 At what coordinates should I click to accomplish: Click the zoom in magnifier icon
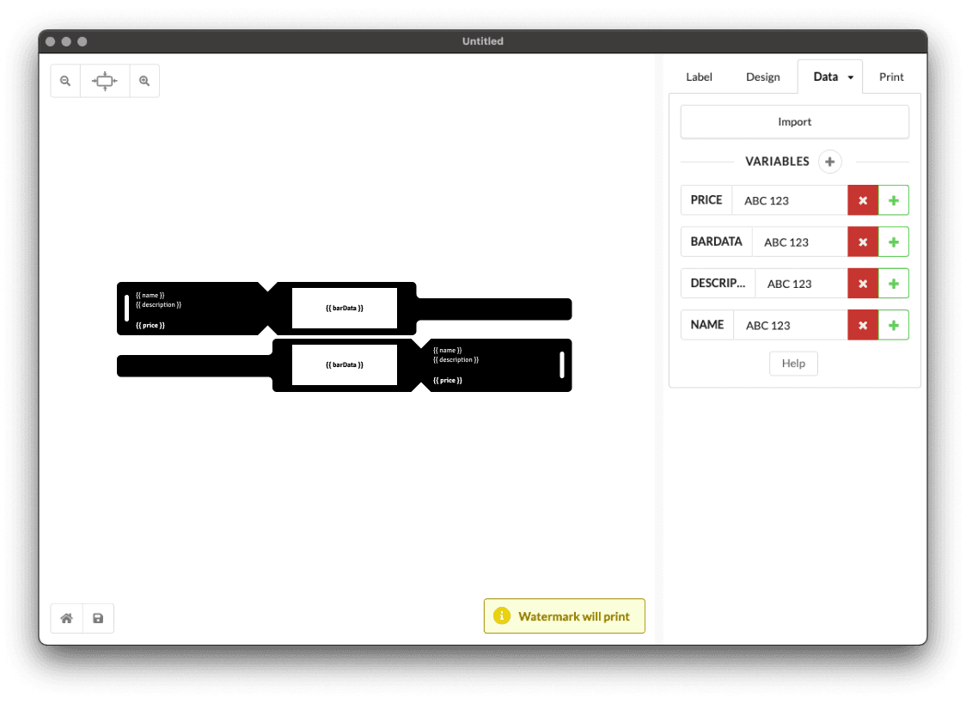coord(144,81)
